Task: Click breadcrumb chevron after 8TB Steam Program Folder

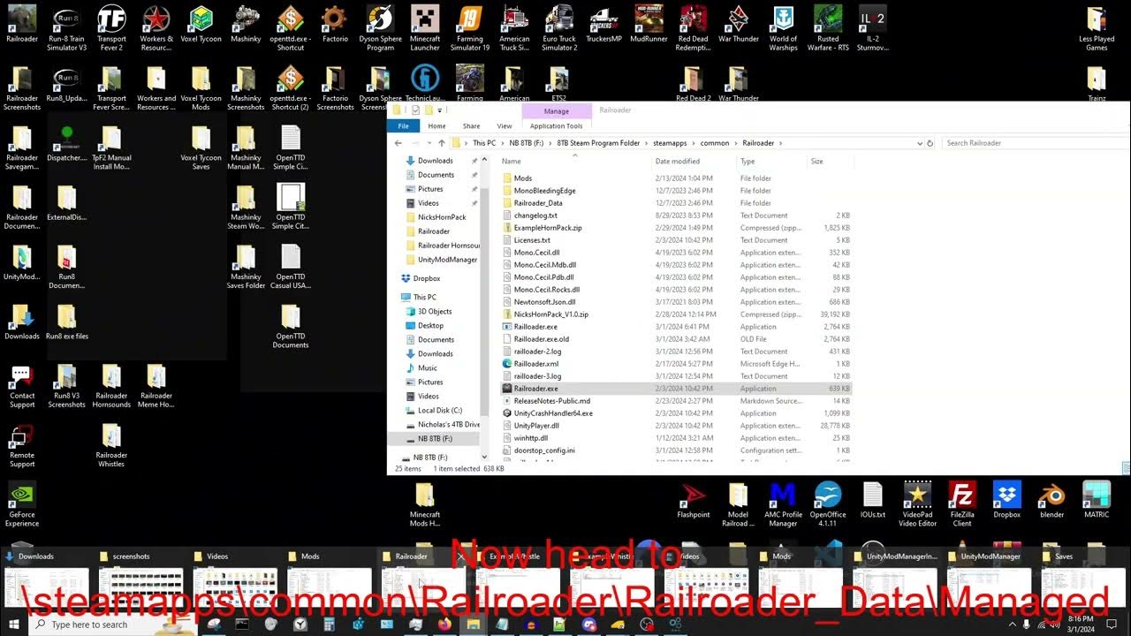Action: [x=647, y=143]
